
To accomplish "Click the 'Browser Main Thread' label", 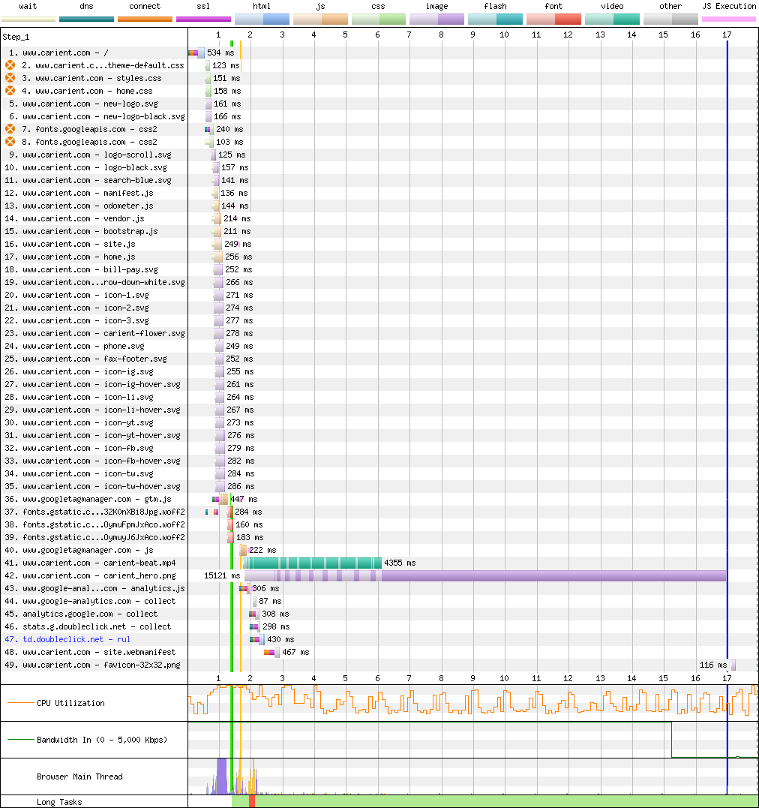I will (x=79, y=776).
